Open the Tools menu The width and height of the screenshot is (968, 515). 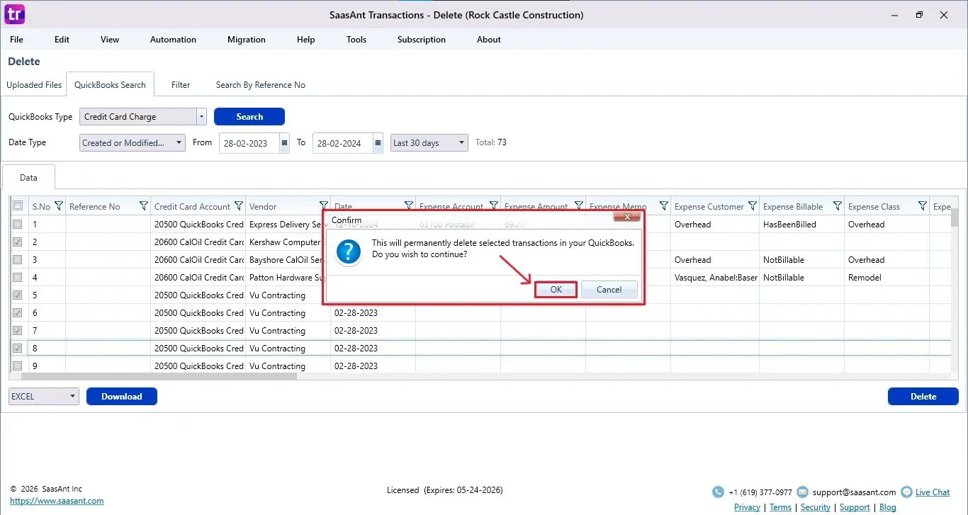pyautogui.click(x=356, y=40)
